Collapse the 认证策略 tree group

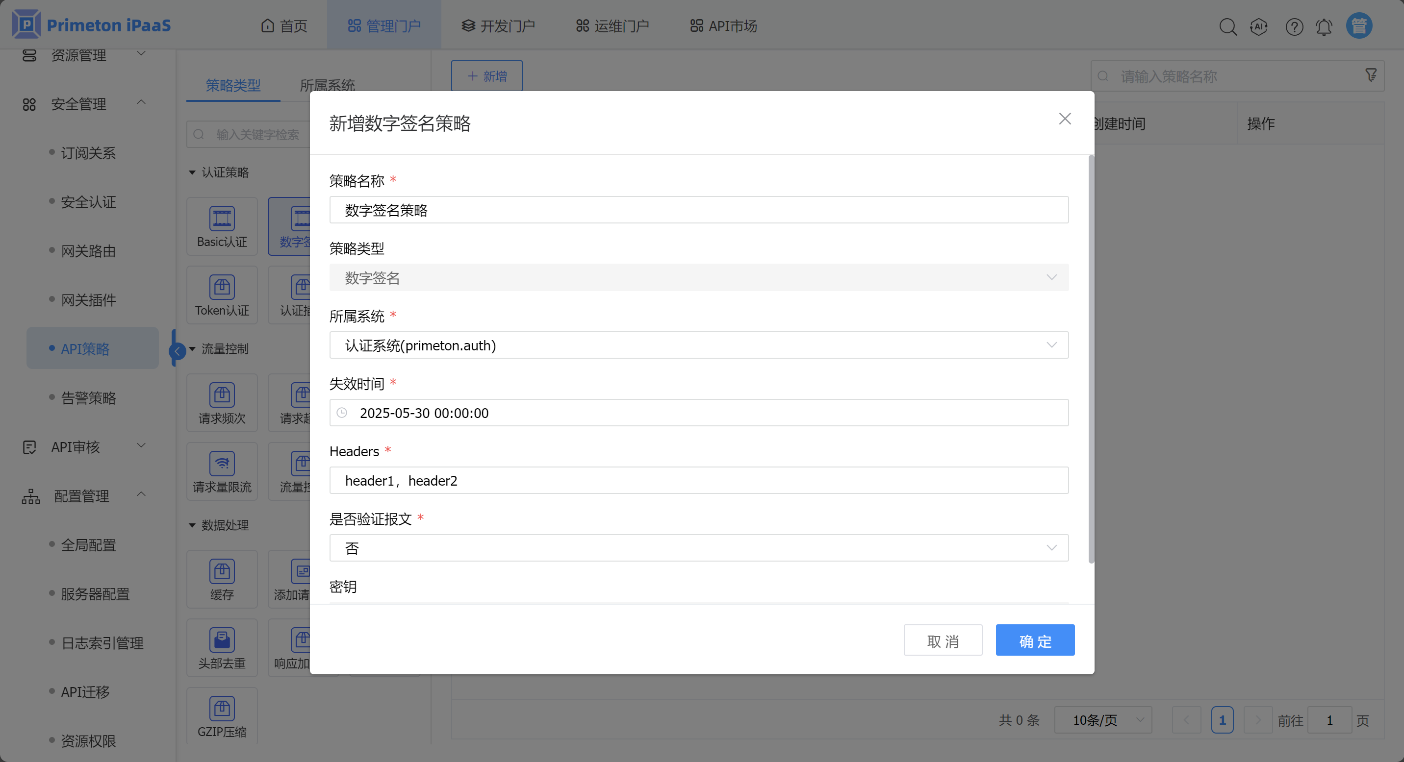click(x=192, y=172)
